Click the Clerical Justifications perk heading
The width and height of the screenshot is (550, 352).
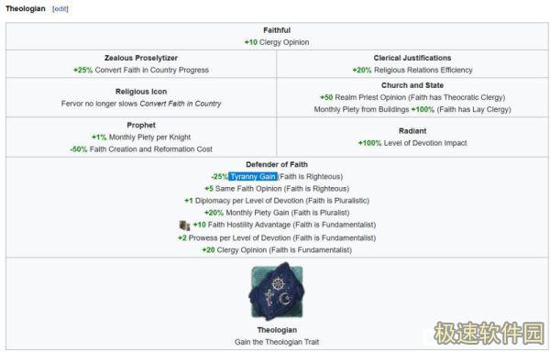click(x=412, y=58)
